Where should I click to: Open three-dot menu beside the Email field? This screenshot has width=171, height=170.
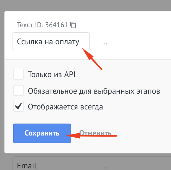point(104,168)
